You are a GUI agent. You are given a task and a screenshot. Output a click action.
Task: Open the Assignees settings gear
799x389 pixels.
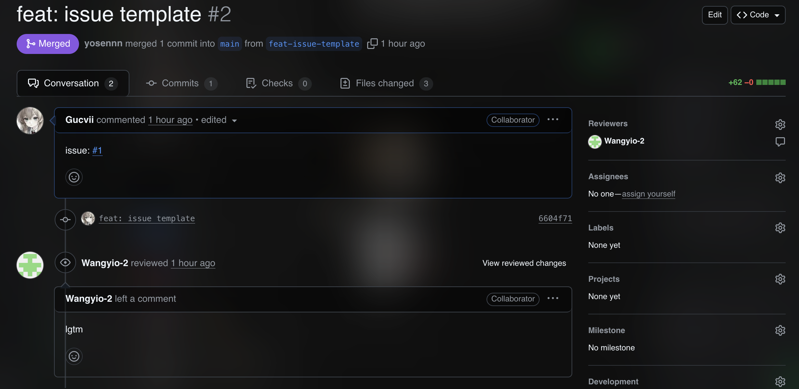tap(780, 178)
